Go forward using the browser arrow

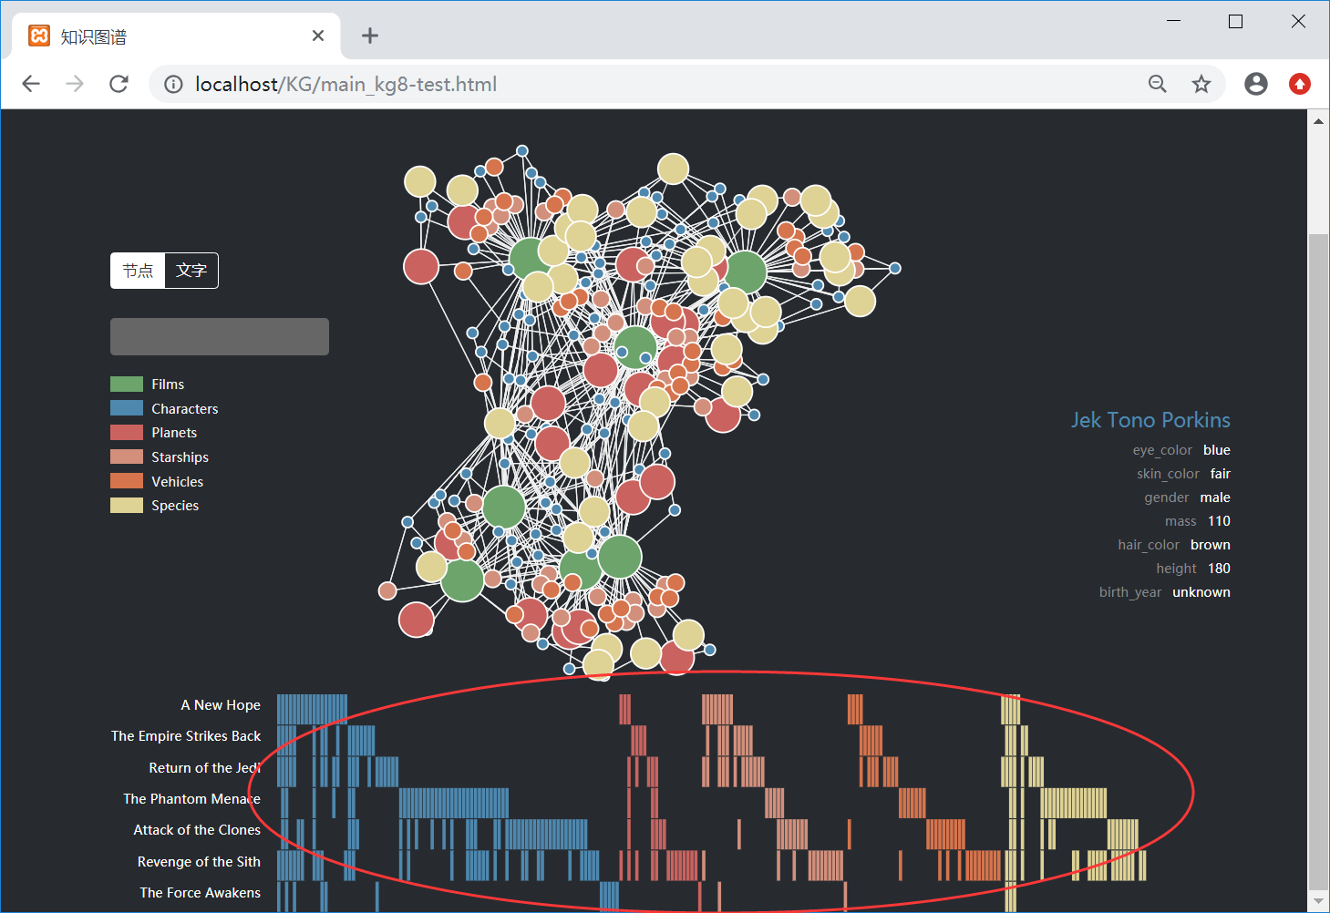tap(75, 84)
